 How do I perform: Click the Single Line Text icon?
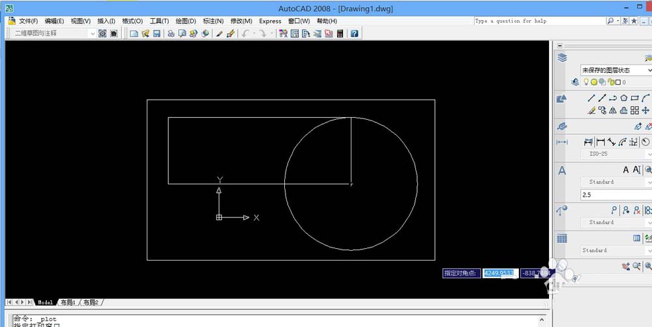pyautogui.click(x=636, y=169)
